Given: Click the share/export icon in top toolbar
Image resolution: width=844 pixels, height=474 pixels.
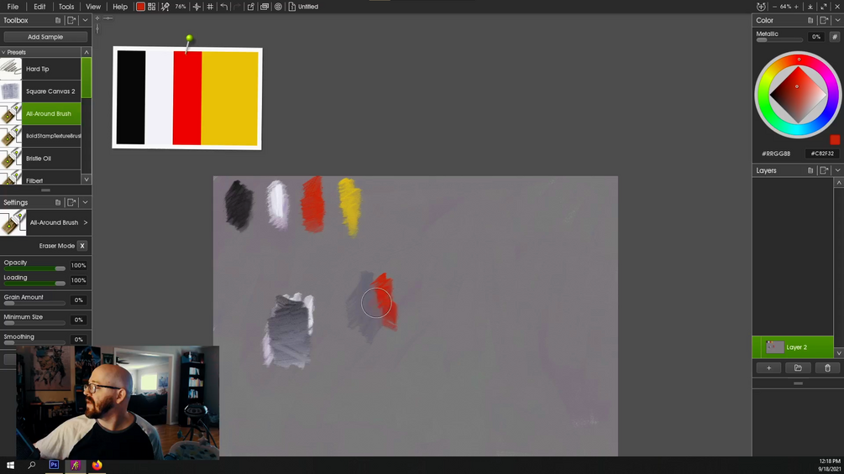Looking at the screenshot, I should pos(251,7).
